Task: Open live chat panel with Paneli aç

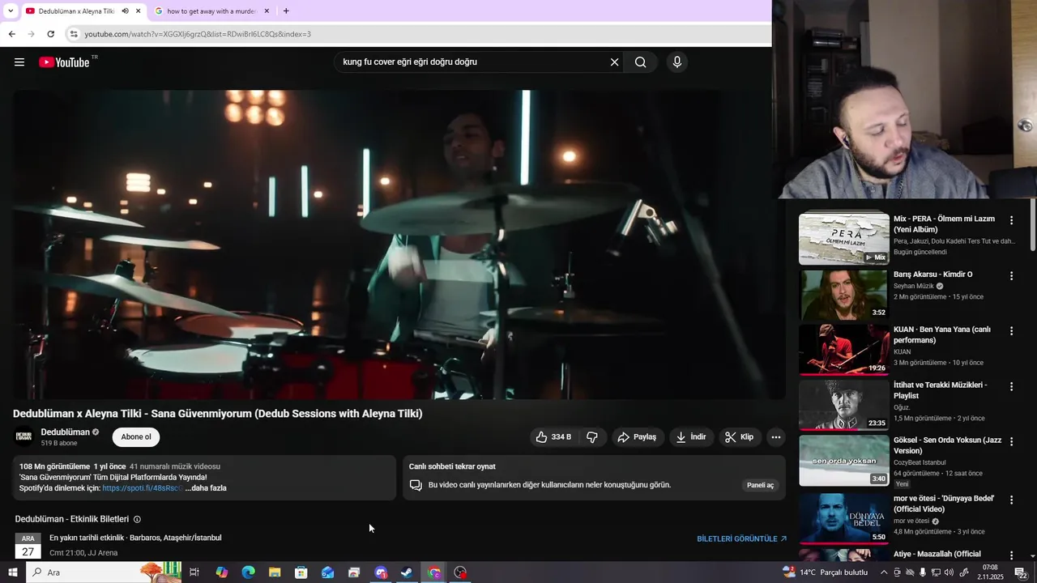Action: point(760,485)
